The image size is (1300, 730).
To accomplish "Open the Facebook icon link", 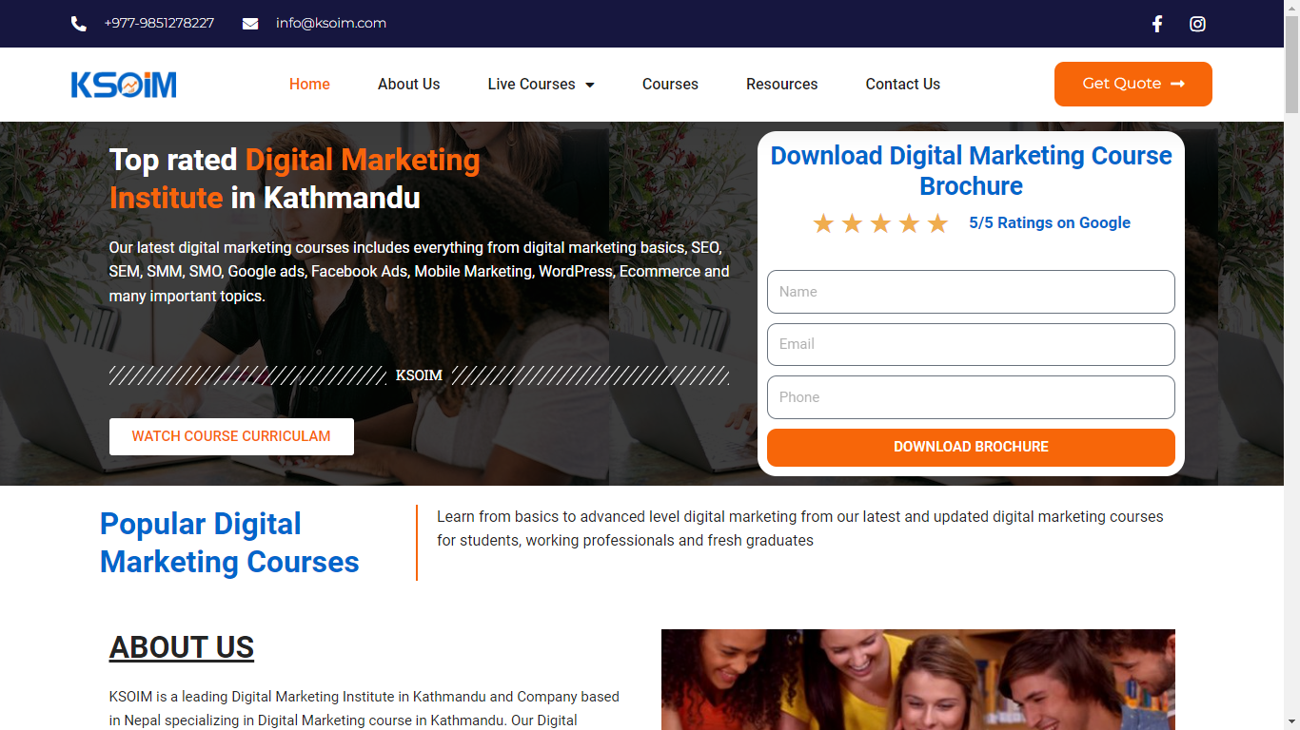I will (x=1157, y=24).
